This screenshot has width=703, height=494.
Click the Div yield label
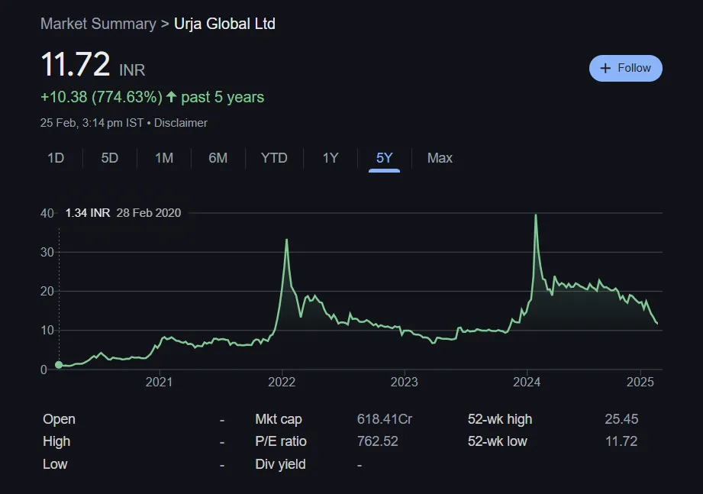coord(281,464)
